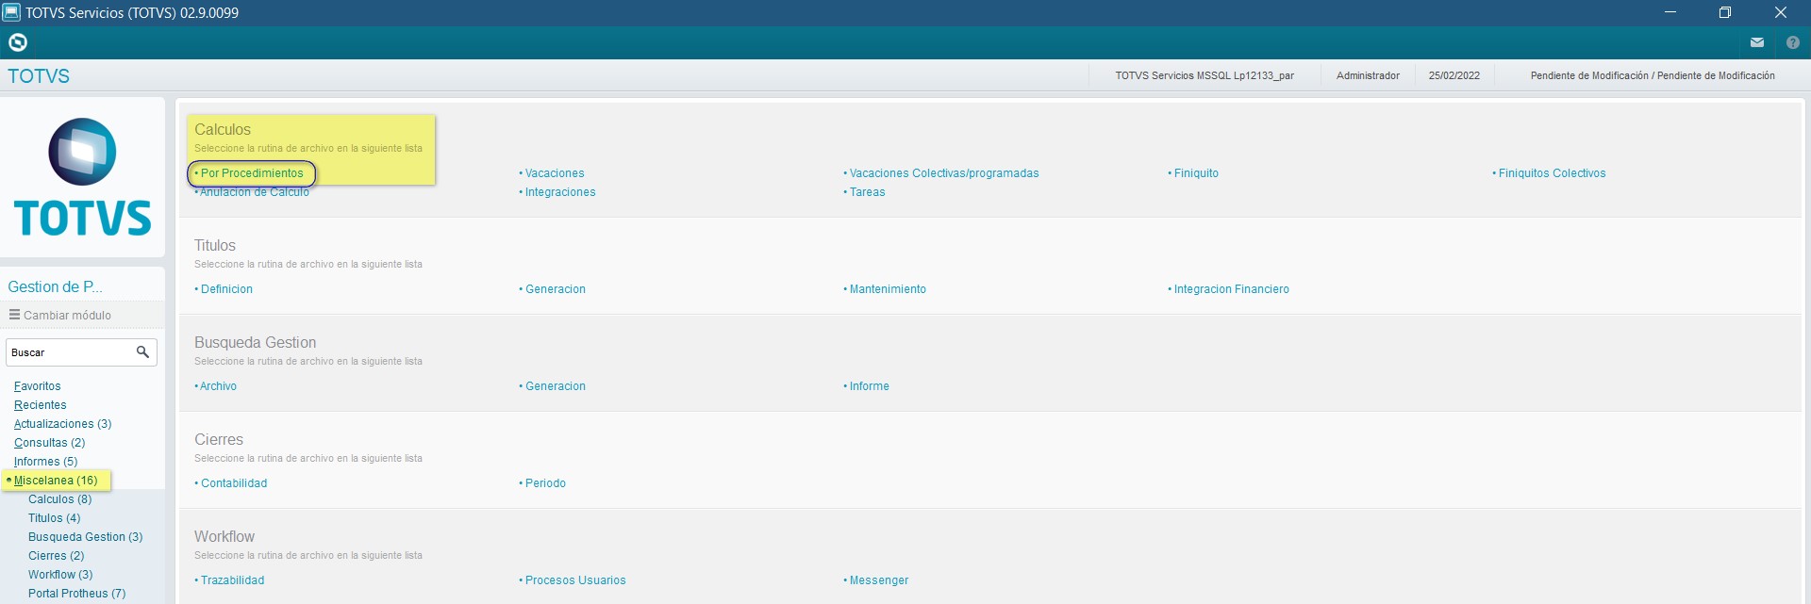Click the TOTVS logo image in sidebar
This screenshot has width=1811, height=604.
[82, 177]
